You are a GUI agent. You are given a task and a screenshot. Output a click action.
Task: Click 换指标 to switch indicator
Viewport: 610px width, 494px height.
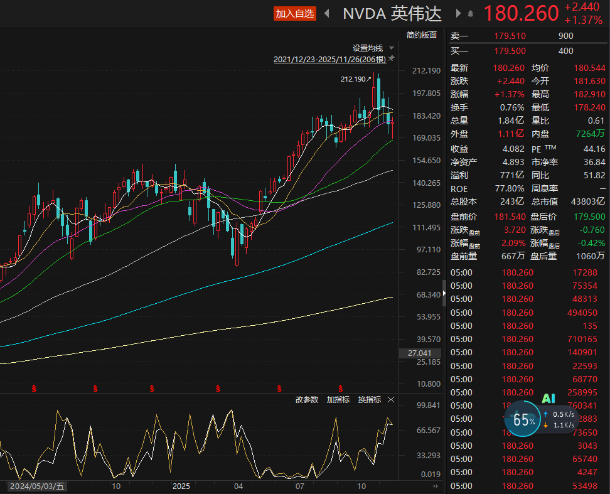[369, 400]
